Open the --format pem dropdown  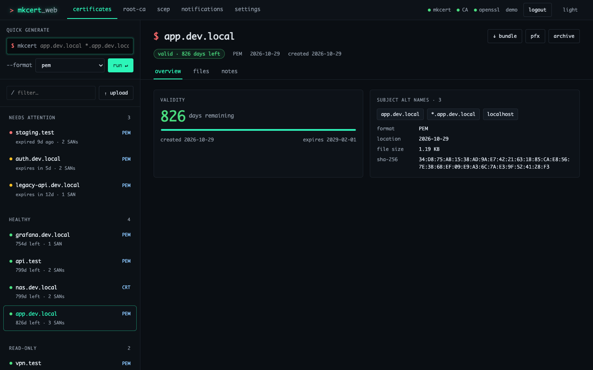click(70, 65)
